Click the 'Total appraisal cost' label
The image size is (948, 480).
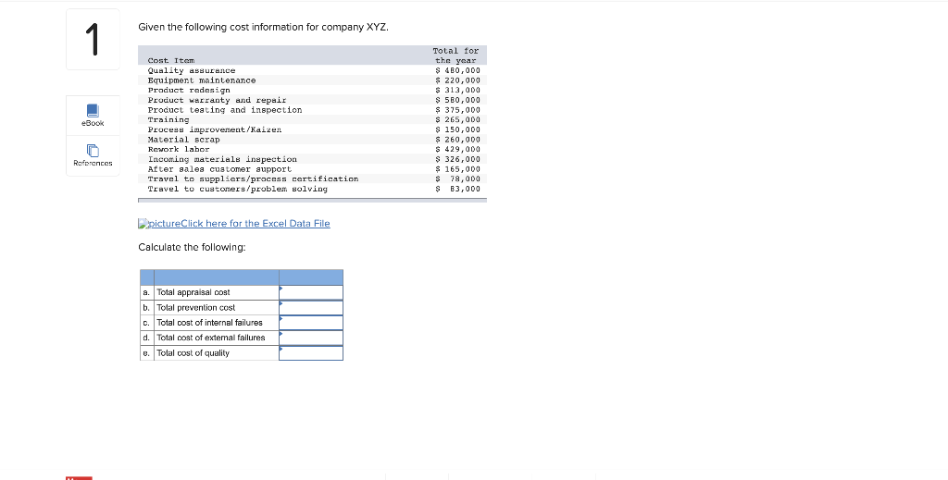pos(193,292)
